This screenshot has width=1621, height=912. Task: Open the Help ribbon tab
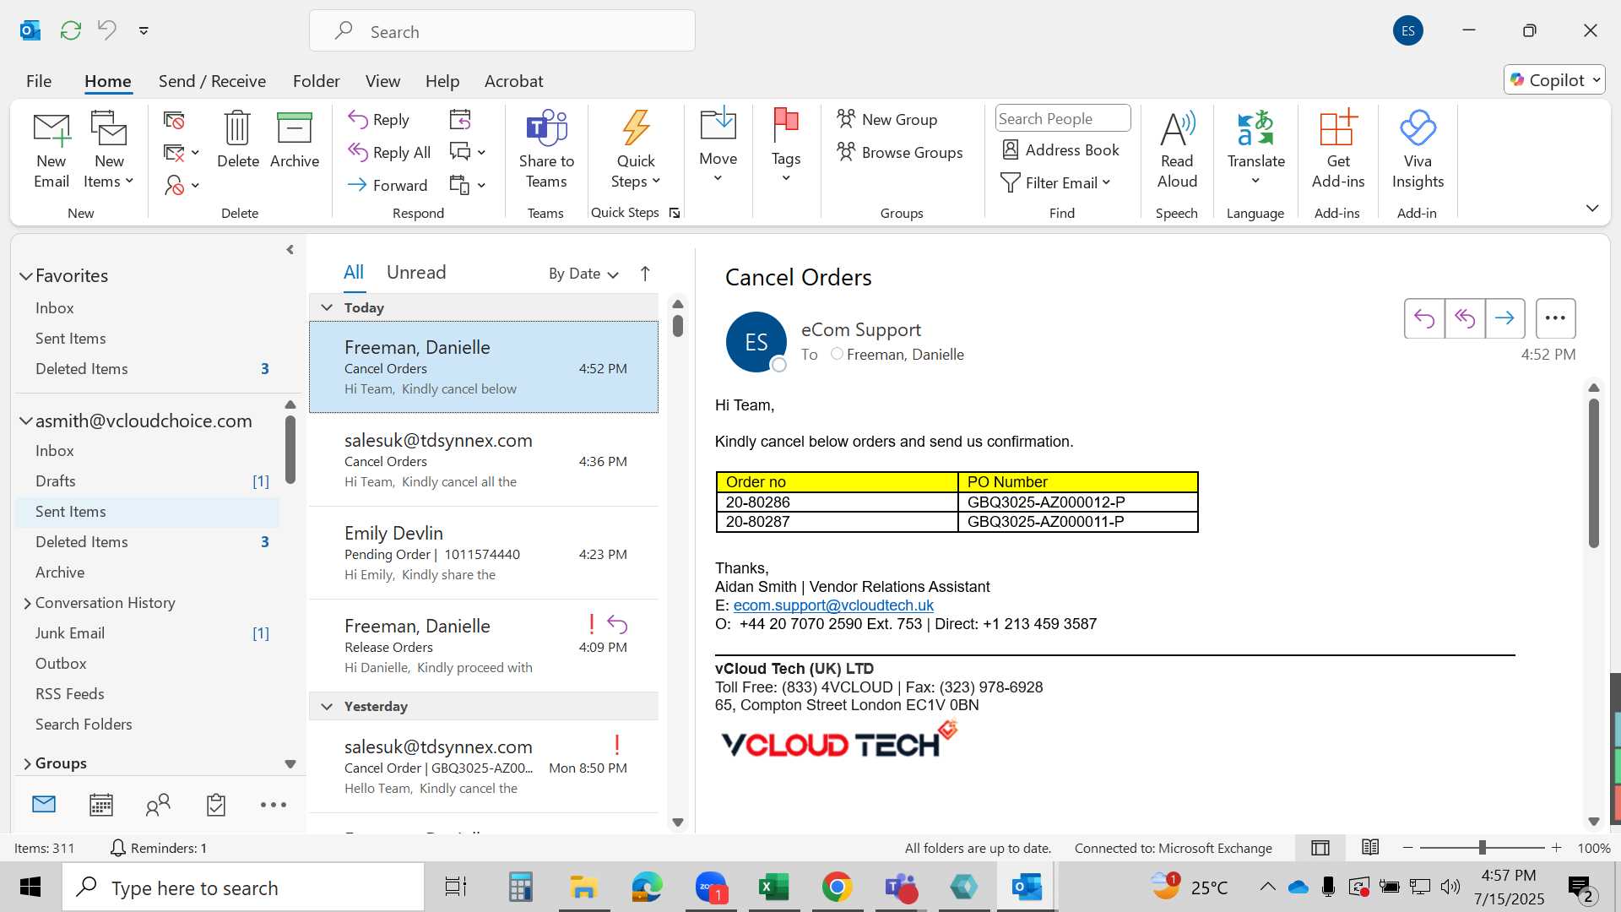pyautogui.click(x=442, y=81)
